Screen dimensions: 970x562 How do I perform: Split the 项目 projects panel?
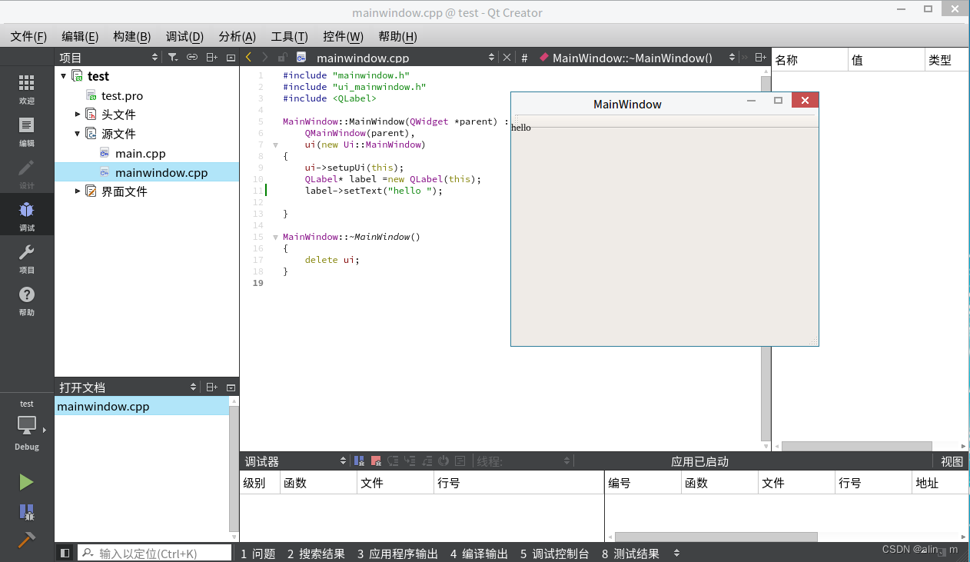[x=211, y=58]
